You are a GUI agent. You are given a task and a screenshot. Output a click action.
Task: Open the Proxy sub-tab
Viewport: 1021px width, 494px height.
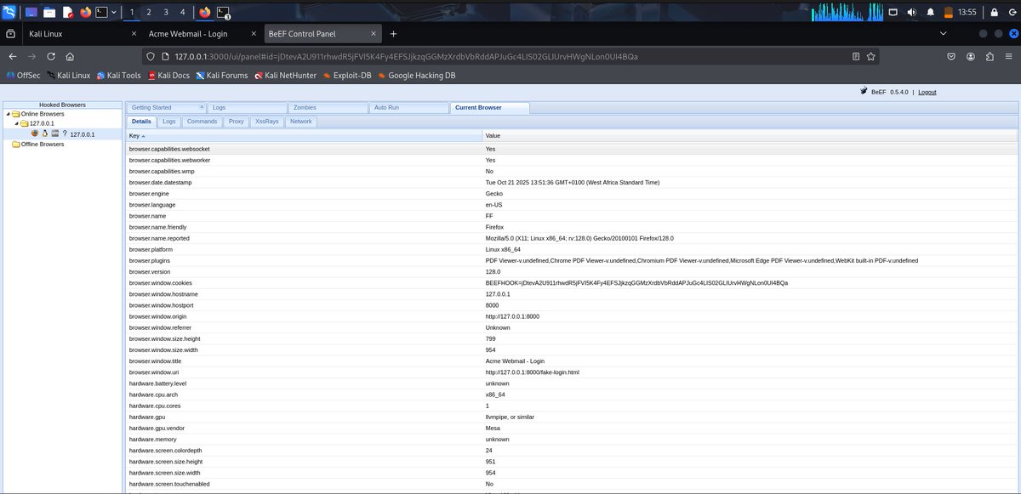point(237,122)
